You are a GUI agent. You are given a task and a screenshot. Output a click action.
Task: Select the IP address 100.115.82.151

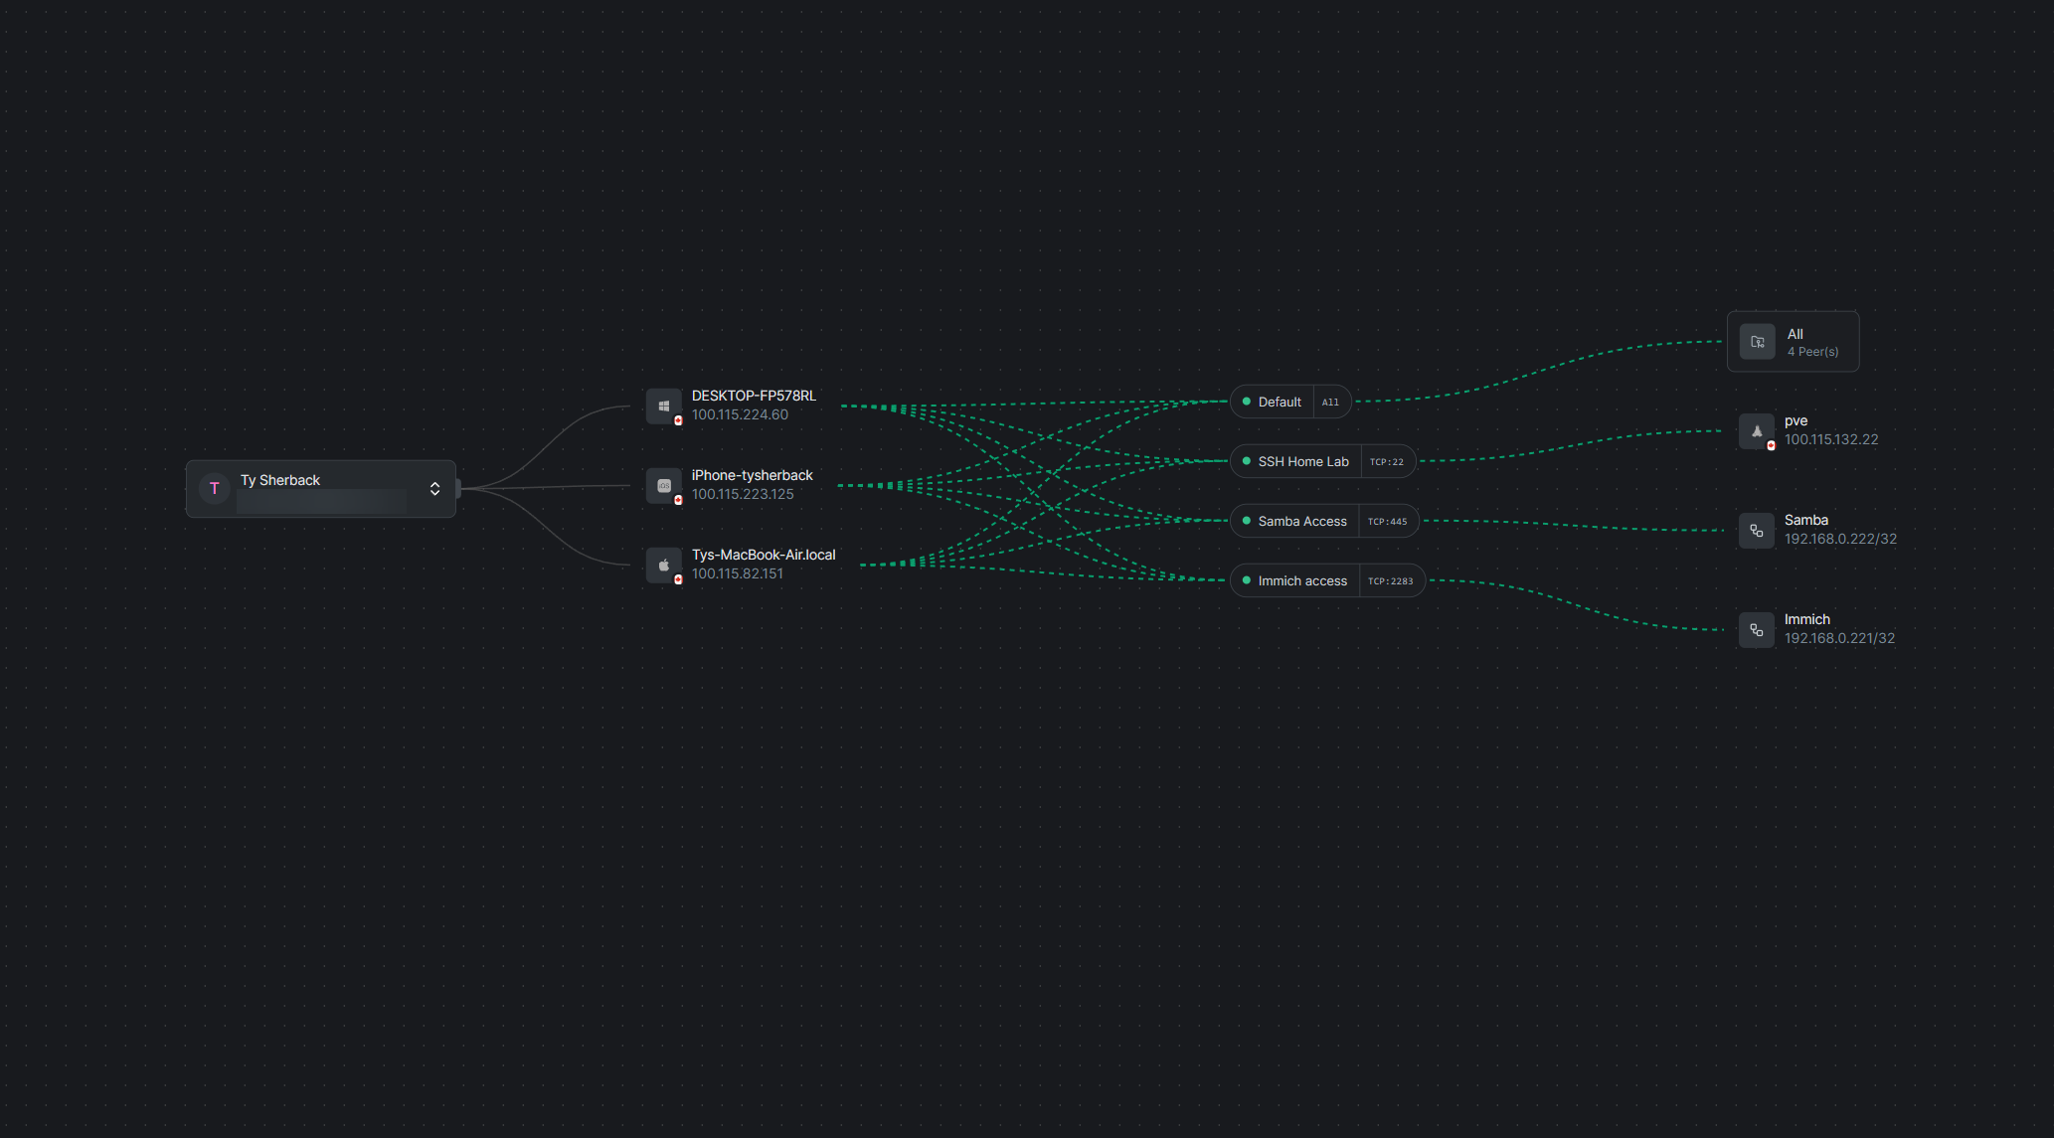pos(737,573)
